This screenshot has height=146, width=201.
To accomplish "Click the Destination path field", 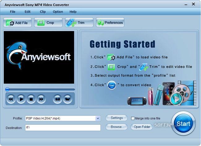I will click(x=63, y=128).
